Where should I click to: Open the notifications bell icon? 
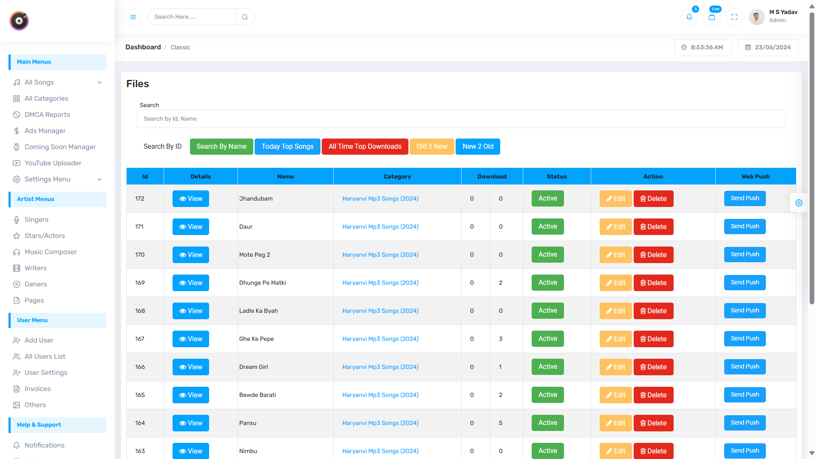point(689,17)
